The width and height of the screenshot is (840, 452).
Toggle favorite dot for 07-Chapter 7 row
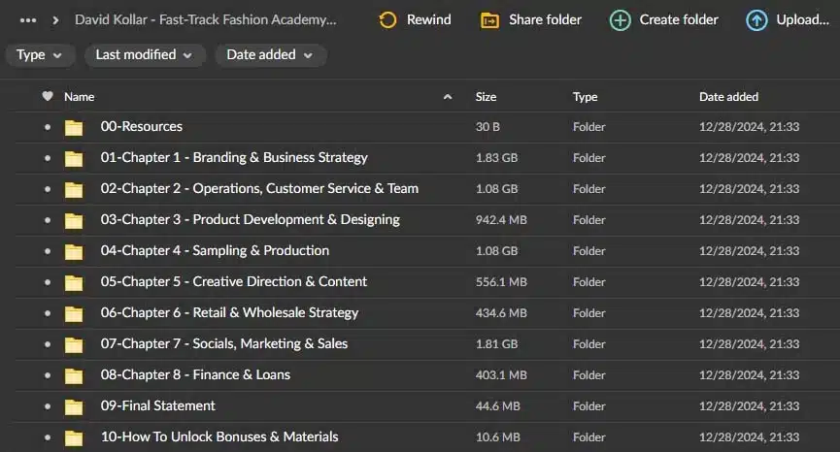[48, 344]
